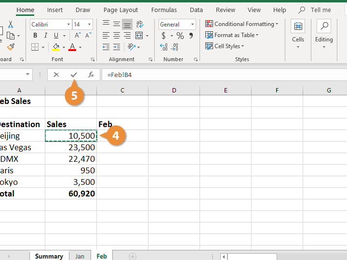Viewport: 347px width, 260px height.
Task: Cancel the formula entry with X
Action: coord(56,75)
